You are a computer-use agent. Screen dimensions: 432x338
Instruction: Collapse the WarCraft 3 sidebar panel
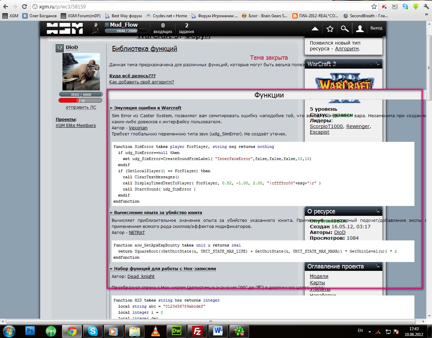pyautogui.click(x=378, y=64)
